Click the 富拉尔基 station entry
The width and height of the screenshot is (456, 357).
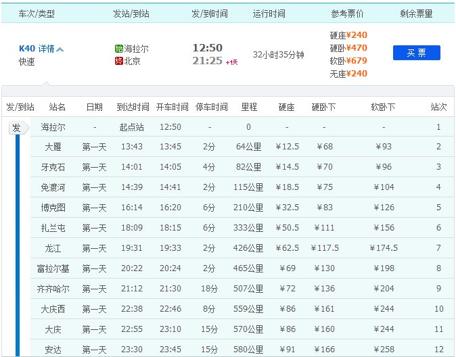[x=57, y=268]
